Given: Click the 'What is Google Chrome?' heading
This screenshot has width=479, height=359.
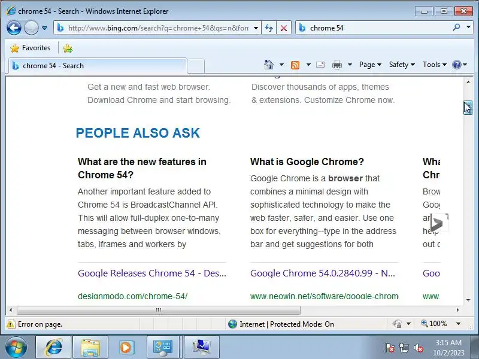Looking at the screenshot, I should [307, 162].
